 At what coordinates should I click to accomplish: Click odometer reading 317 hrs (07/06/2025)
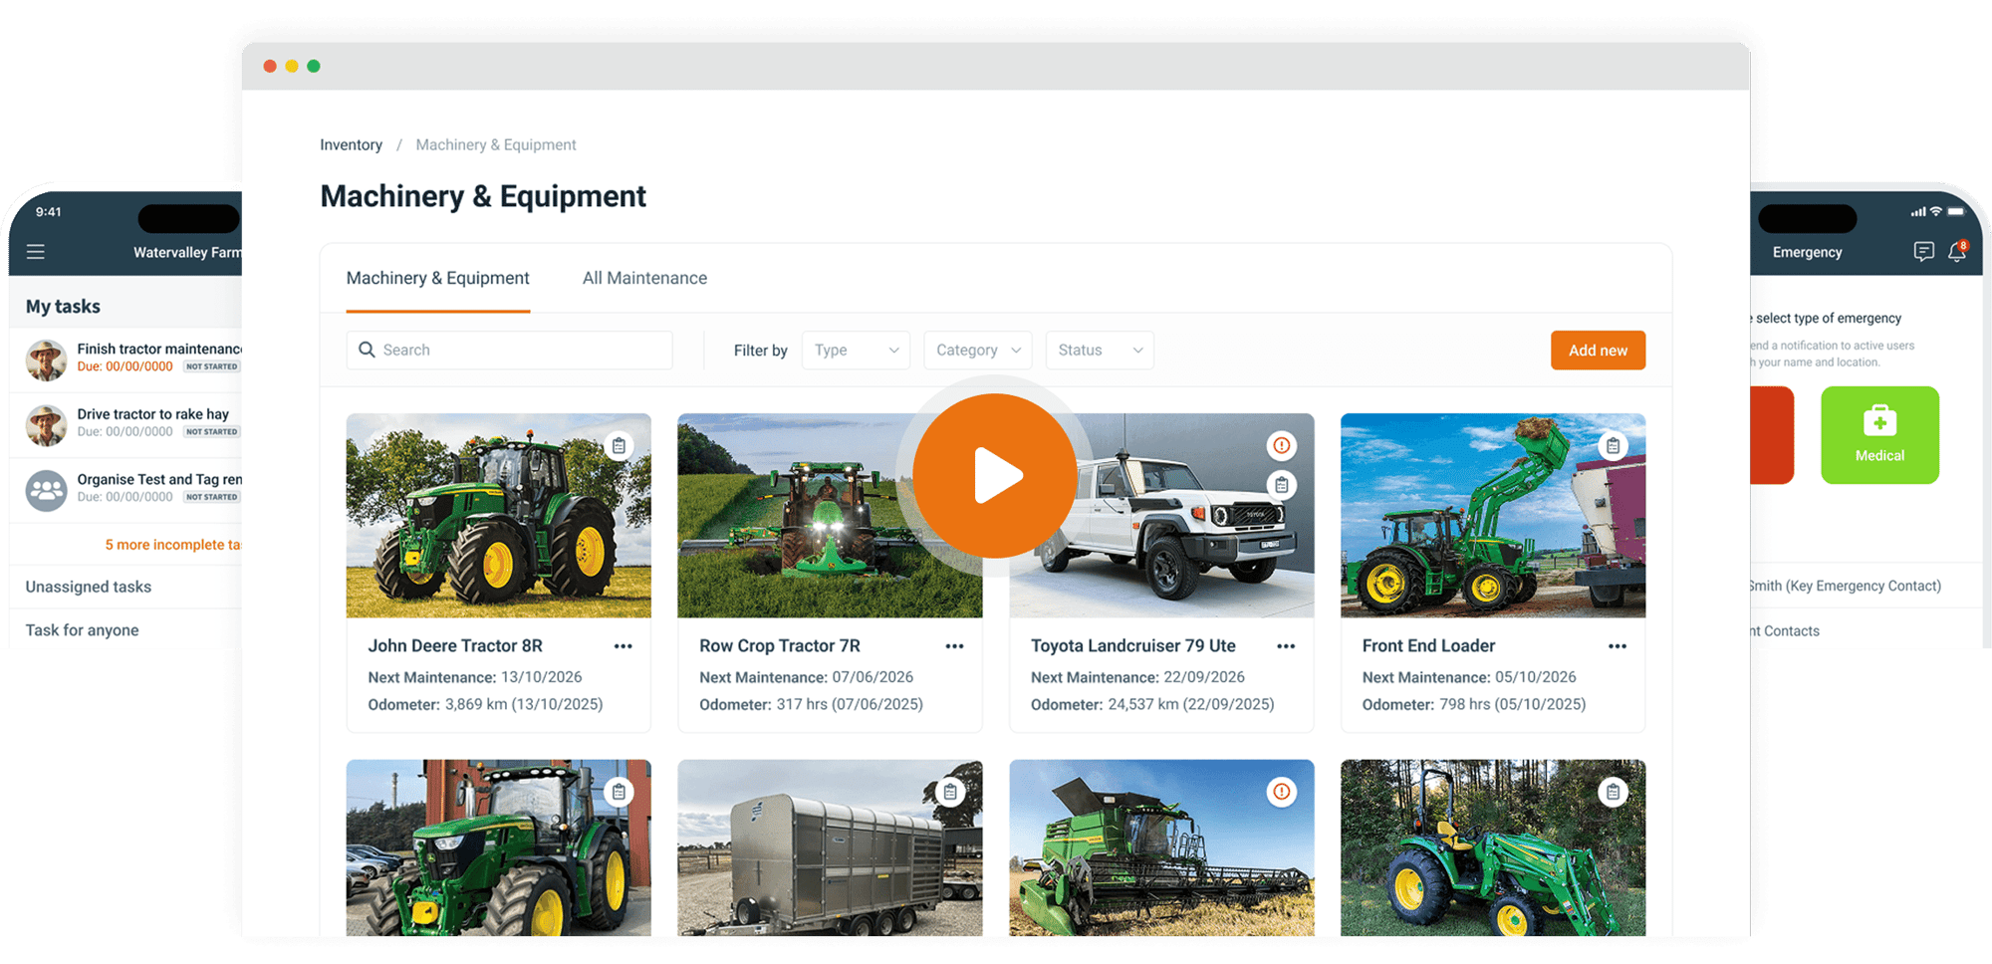pyautogui.click(x=850, y=705)
